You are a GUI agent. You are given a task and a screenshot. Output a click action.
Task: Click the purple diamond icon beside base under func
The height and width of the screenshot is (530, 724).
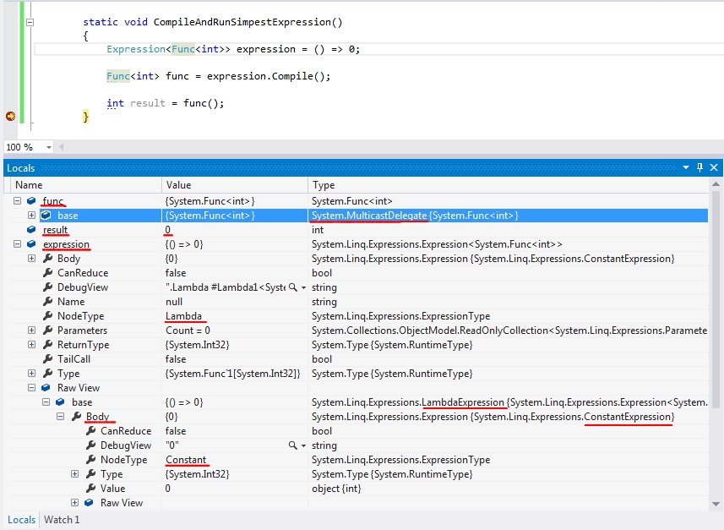[45, 216]
